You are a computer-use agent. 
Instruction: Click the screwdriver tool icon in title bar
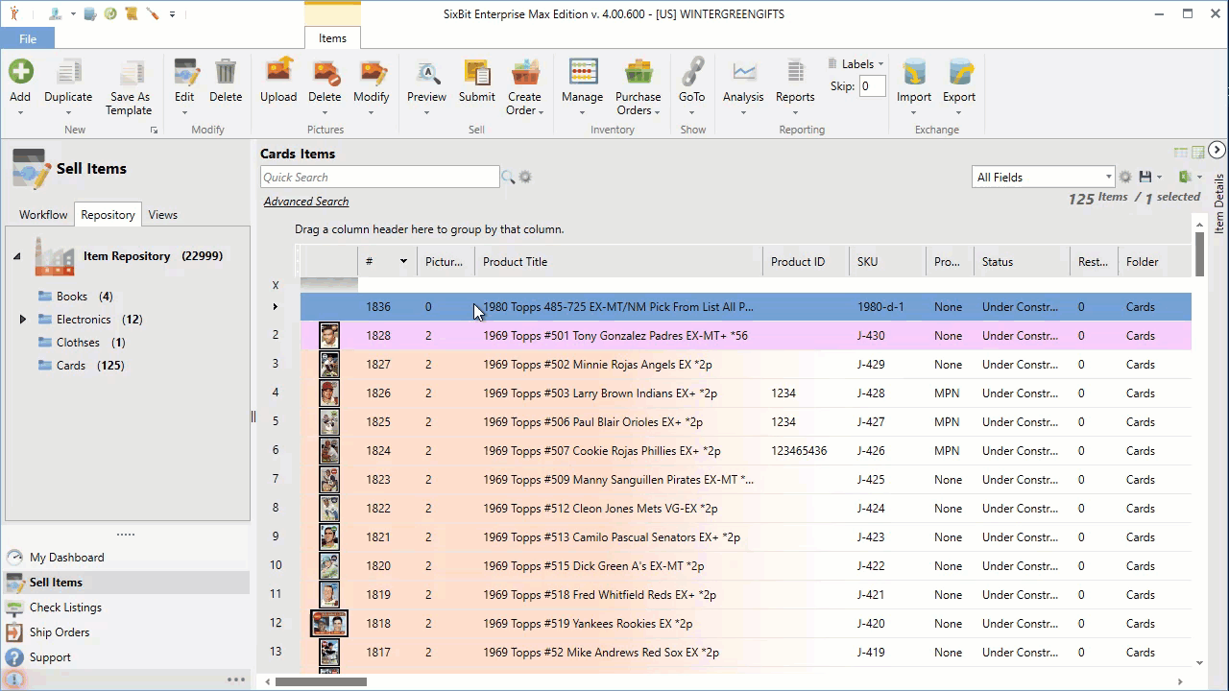coord(153,13)
